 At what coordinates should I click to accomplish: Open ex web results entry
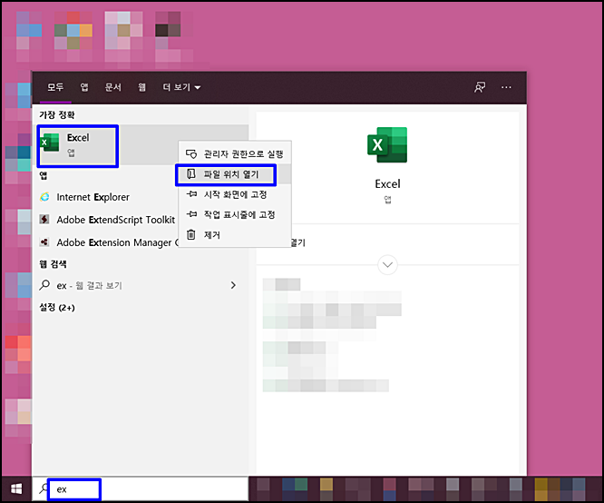142,285
